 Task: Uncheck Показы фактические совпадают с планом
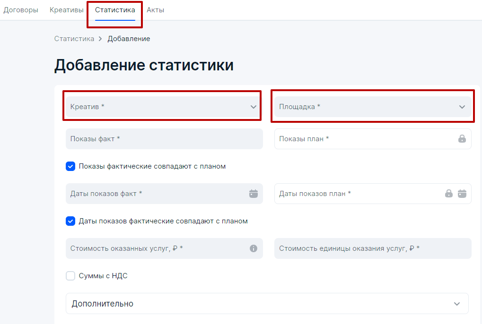click(70, 166)
